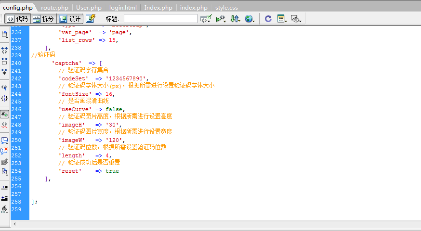
Task: Click the apply comment speech bubble icon
Action: coord(4,140)
